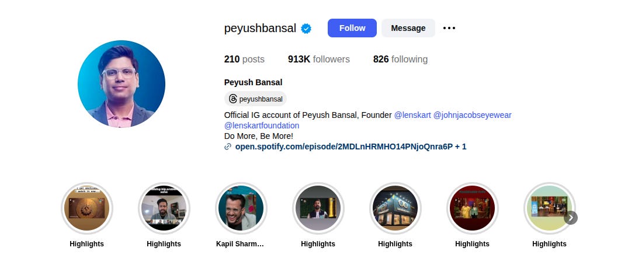The width and height of the screenshot is (635, 279).
Task: View the 826 following list
Action: (x=400, y=59)
